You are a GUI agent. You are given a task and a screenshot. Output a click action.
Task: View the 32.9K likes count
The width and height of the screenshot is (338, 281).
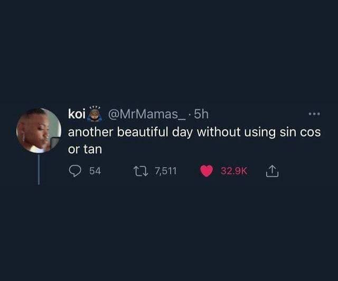tap(234, 171)
